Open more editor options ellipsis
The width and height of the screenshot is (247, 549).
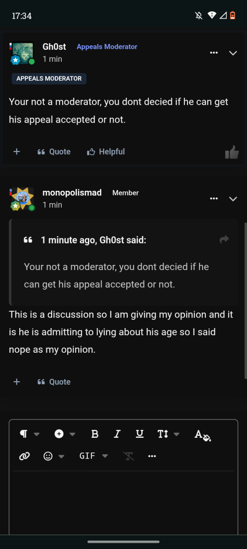click(x=152, y=456)
